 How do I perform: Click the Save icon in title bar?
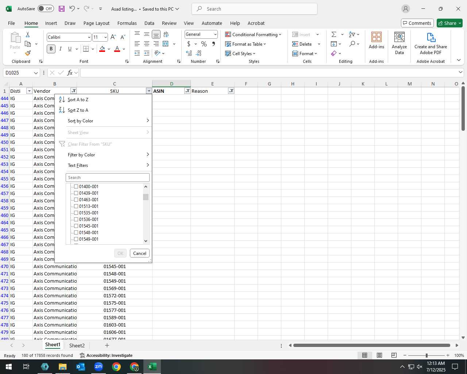(61, 9)
